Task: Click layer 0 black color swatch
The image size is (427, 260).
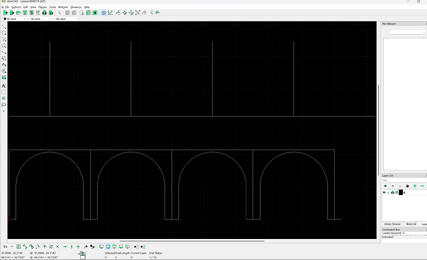Action: coord(400,193)
